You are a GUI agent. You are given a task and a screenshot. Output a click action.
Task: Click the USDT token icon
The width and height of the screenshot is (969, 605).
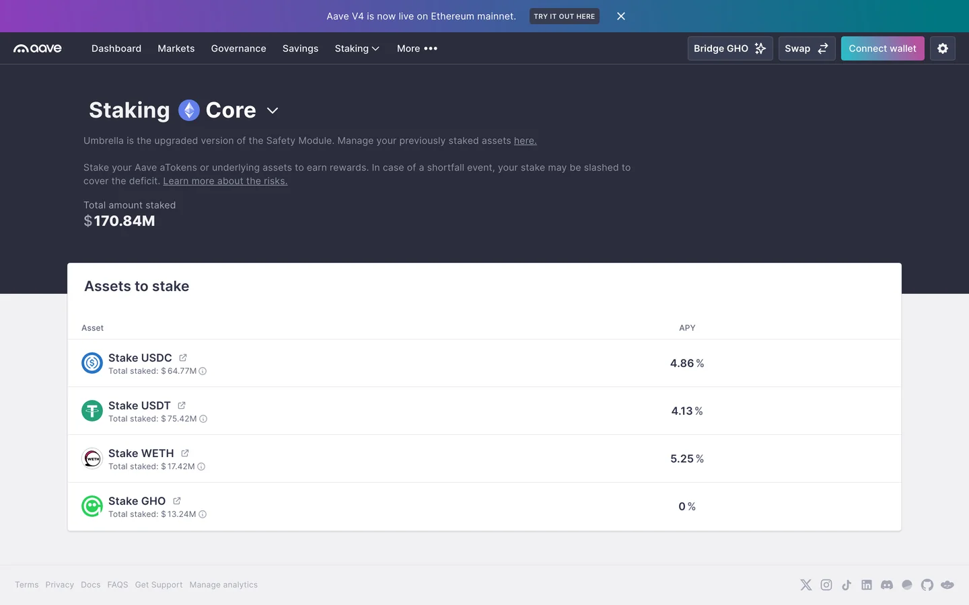[92, 411]
